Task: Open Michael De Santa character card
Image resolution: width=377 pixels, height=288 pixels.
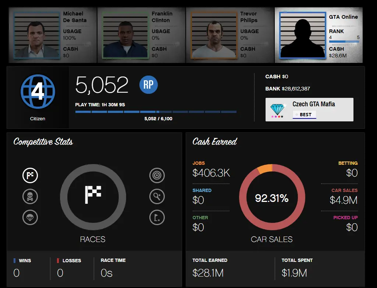Action: coord(53,35)
